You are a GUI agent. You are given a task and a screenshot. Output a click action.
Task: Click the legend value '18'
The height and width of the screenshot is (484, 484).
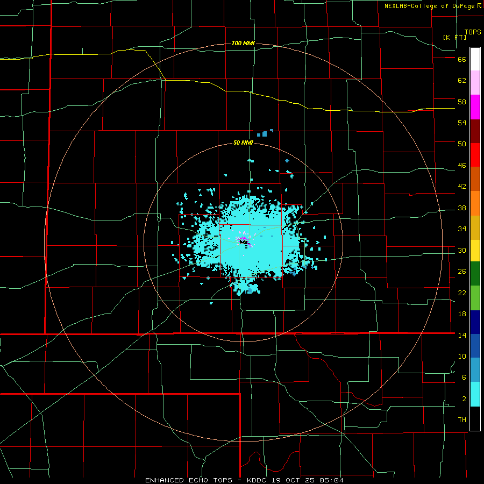tap(462, 314)
